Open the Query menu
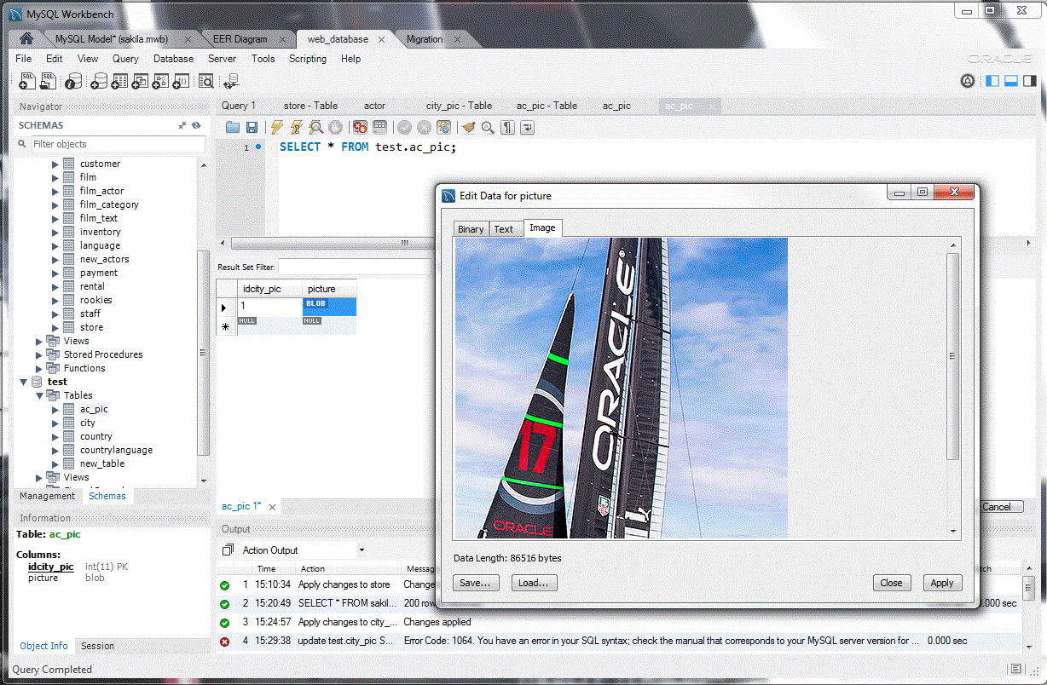 [x=125, y=58]
